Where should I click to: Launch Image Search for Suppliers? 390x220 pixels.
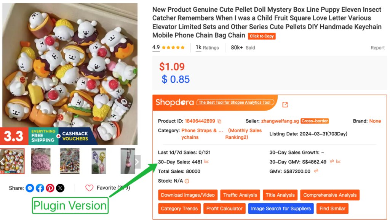(281, 209)
